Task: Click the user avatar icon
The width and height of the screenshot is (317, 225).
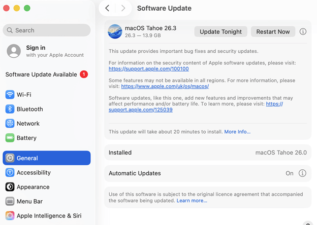Action: coord(14,51)
